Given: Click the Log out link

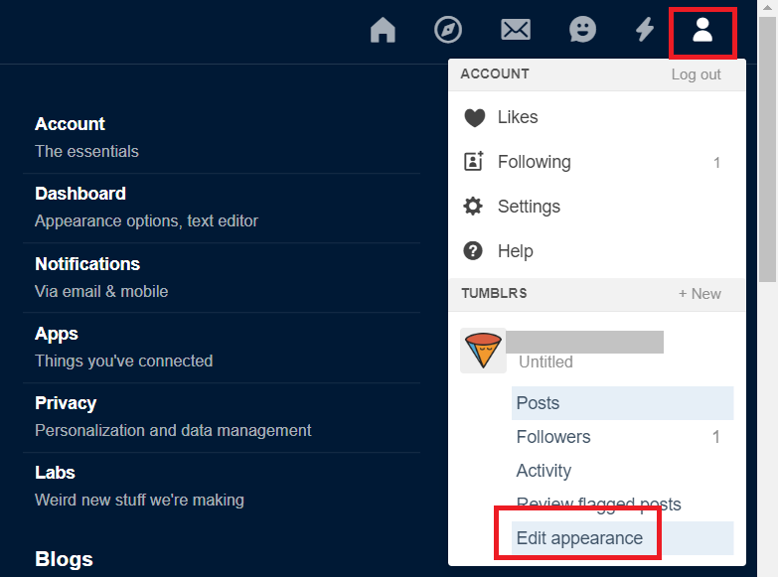Looking at the screenshot, I should pos(696,74).
